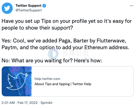Click the white area of link card
The width and height of the screenshot is (136, 108).
(83, 81)
